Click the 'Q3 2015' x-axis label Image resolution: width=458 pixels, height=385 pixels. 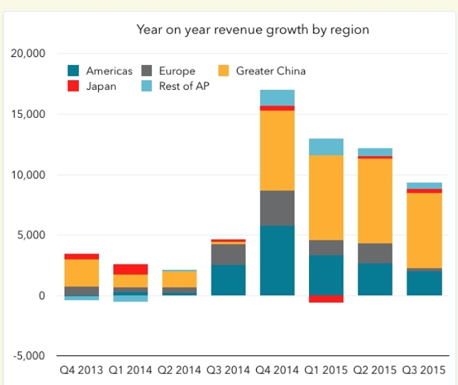point(424,370)
